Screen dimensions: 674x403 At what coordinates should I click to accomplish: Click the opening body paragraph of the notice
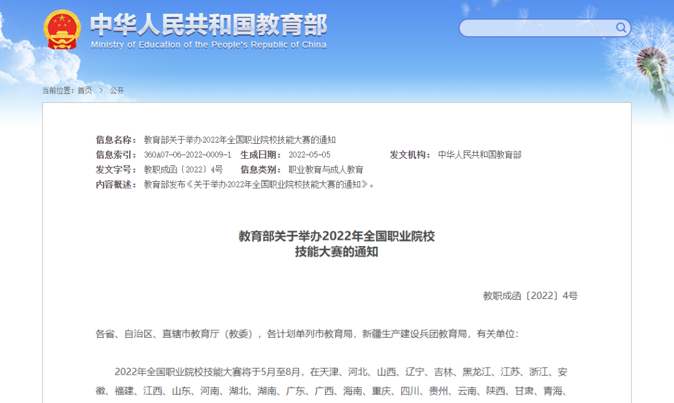point(337,380)
